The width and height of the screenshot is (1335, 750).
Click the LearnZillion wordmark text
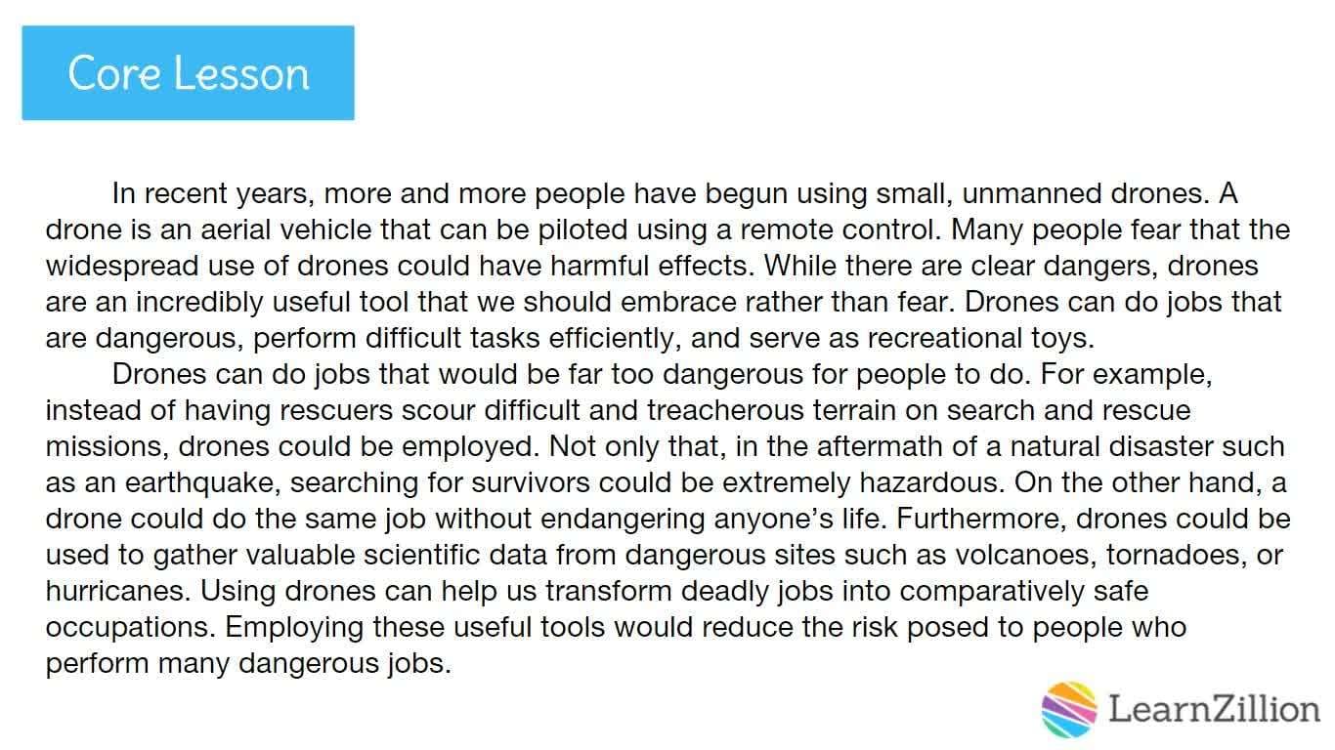click(1215, 709)
